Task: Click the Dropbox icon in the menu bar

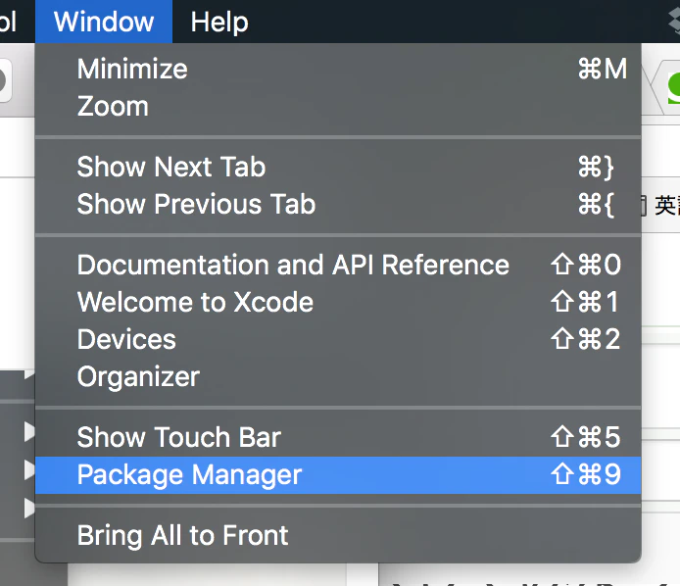Action: point(674,21)
